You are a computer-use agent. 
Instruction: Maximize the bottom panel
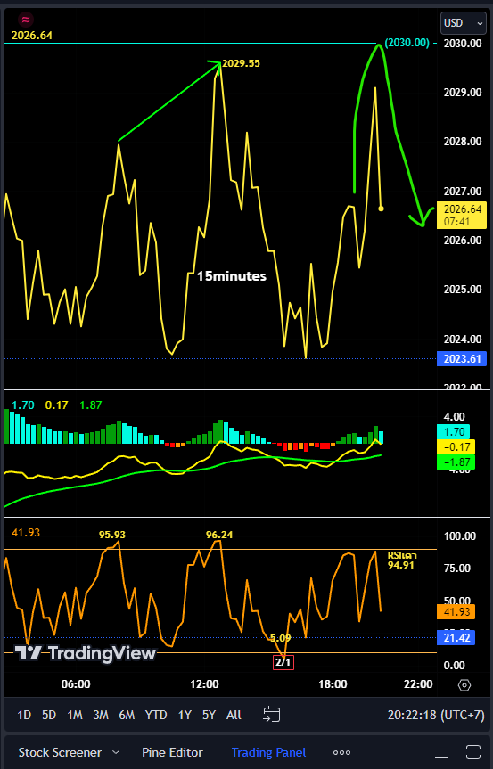coord(472,752)
